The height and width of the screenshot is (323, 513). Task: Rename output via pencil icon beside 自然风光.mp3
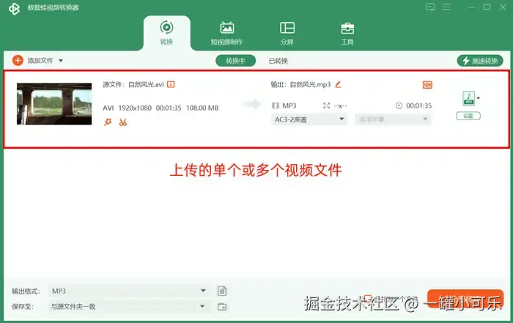tap(338, 84)
